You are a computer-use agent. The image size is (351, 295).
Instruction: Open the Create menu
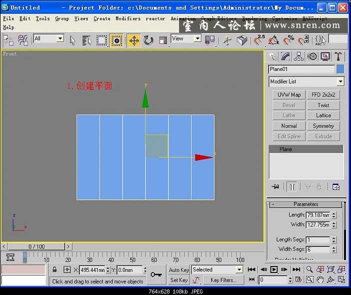point(102,18)
